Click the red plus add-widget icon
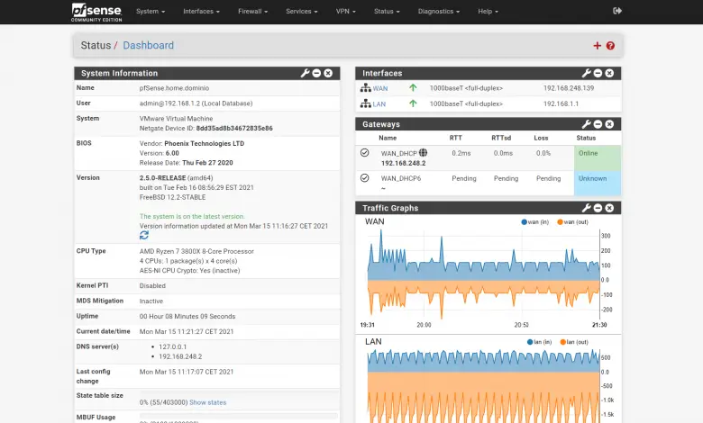The height and width of the screenshot is (423, 703). 597,46
